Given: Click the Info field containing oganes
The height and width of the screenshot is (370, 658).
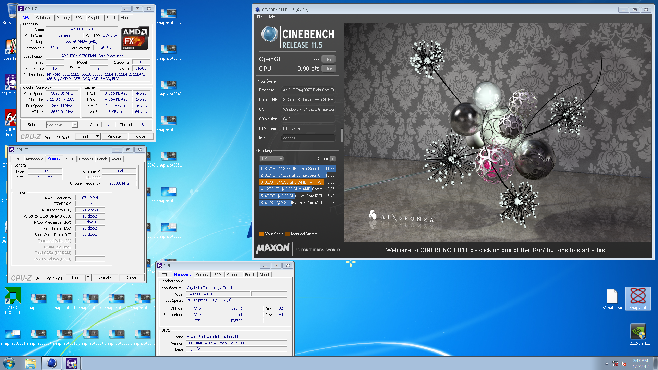Looking at the screenshot, I should (x=308, y=138).
